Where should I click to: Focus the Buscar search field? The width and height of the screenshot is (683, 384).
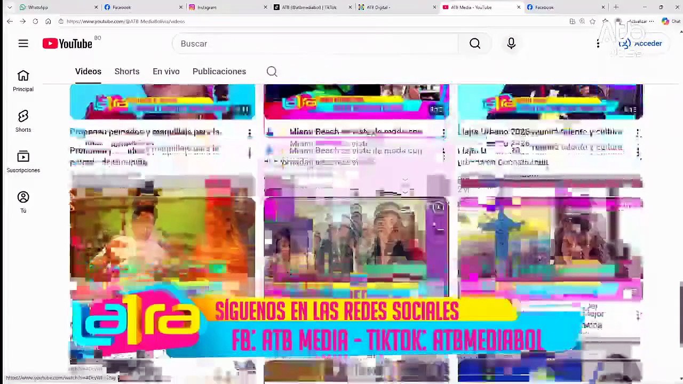tap(315, 44)
